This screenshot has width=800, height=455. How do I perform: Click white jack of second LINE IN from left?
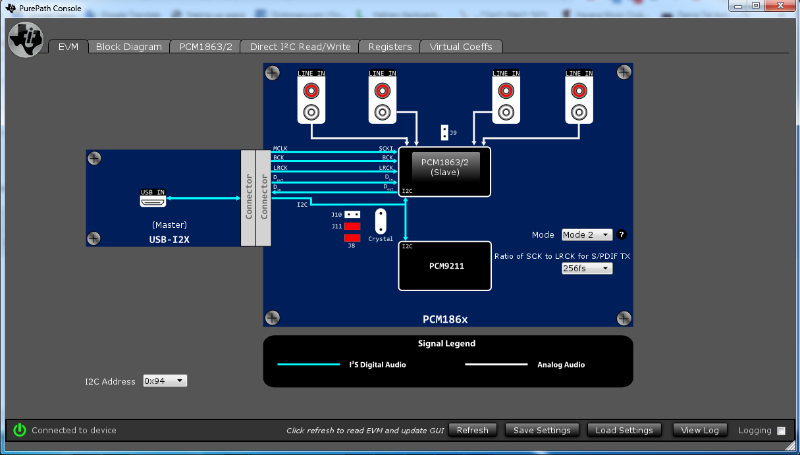click(383, 111)
